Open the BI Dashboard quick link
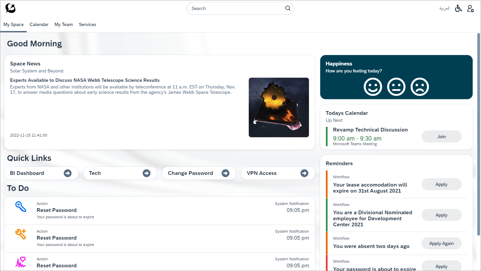Screen dimensions: 481x271 tap(41, 173)
